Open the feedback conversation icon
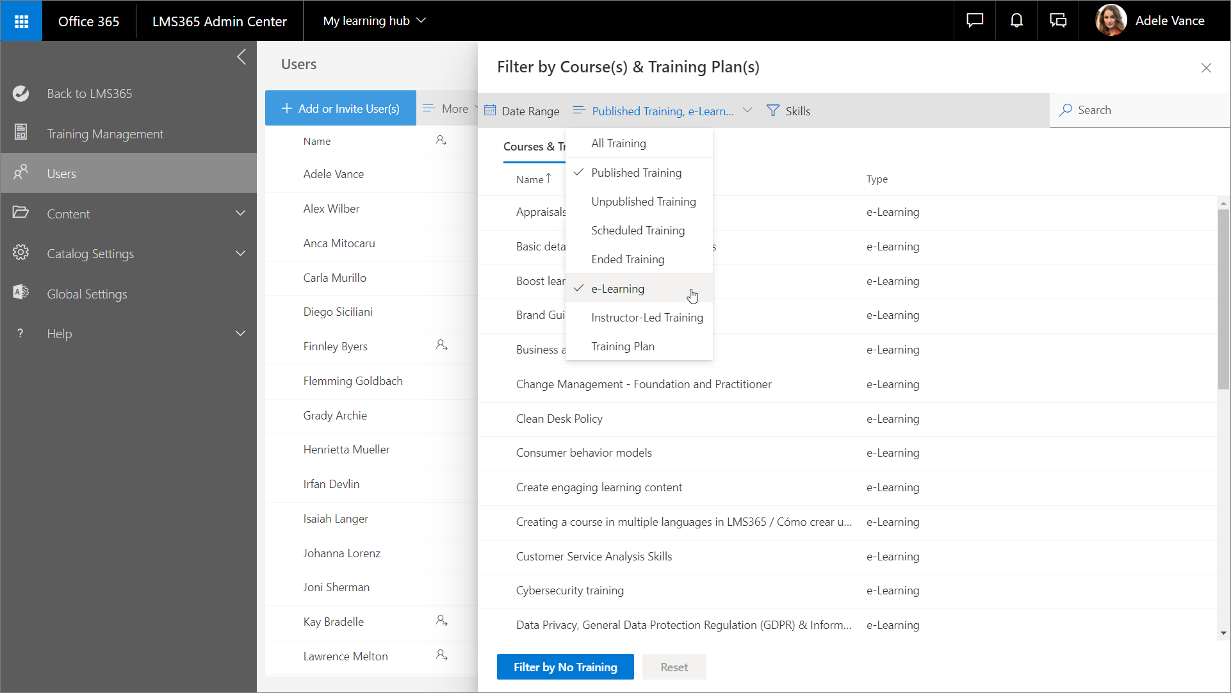 coord(1058,20)
